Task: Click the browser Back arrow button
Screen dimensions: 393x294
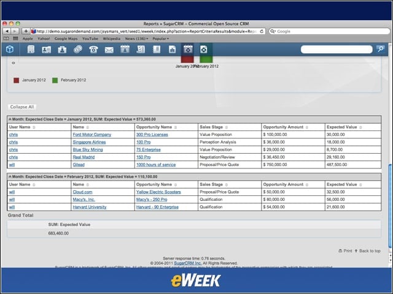Action: point(7,31)
